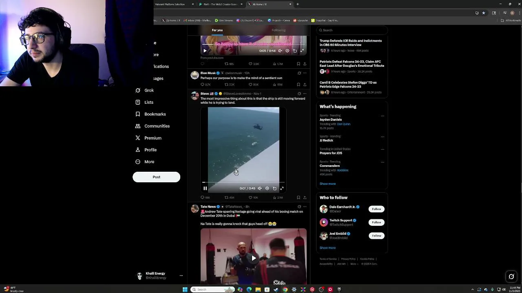Click the Post button
522x293 pixels.
(156, 177)
